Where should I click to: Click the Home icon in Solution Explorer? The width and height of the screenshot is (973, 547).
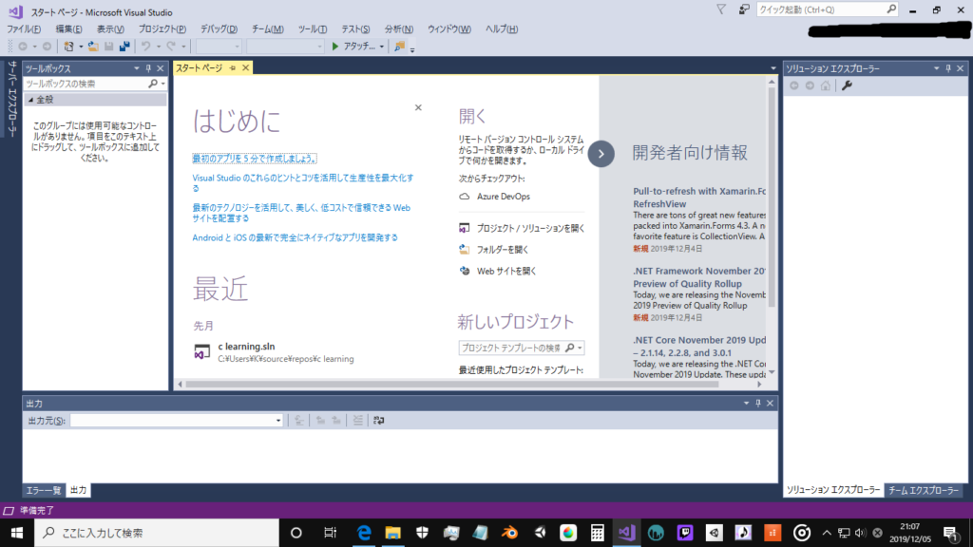(826, 85)
